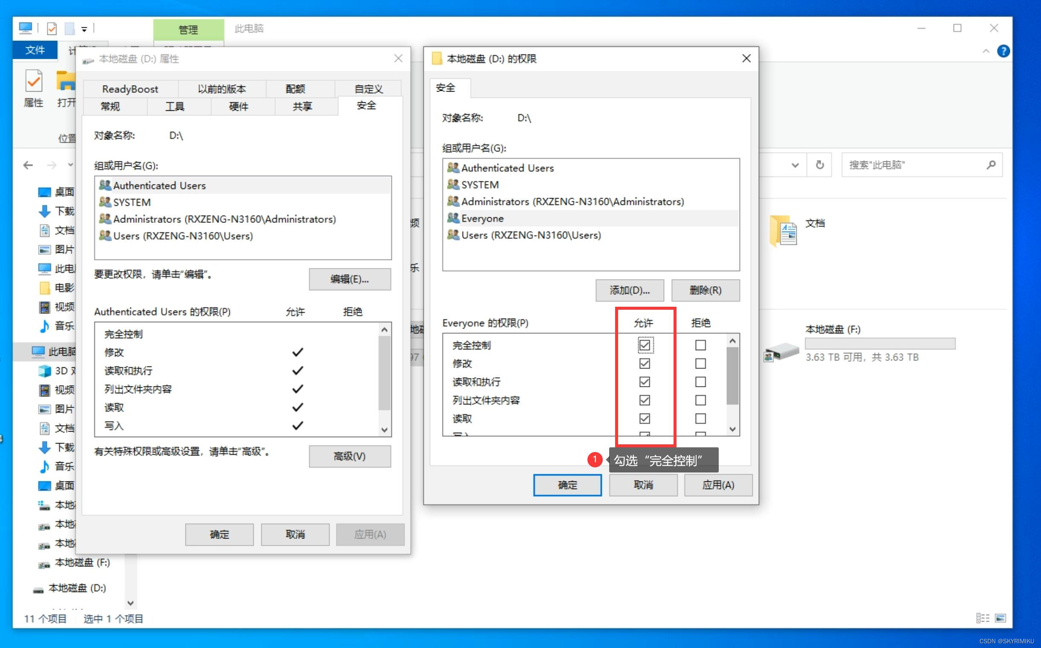Click scroll-down arrow in properties permissions list

click(384, 430)
